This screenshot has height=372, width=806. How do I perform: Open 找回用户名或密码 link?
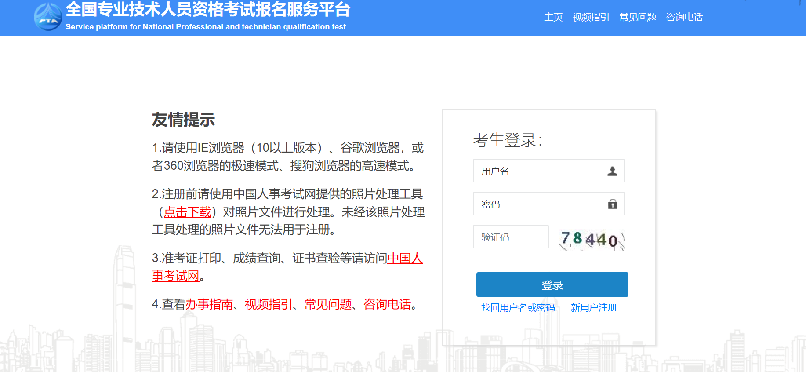(518, 308)
